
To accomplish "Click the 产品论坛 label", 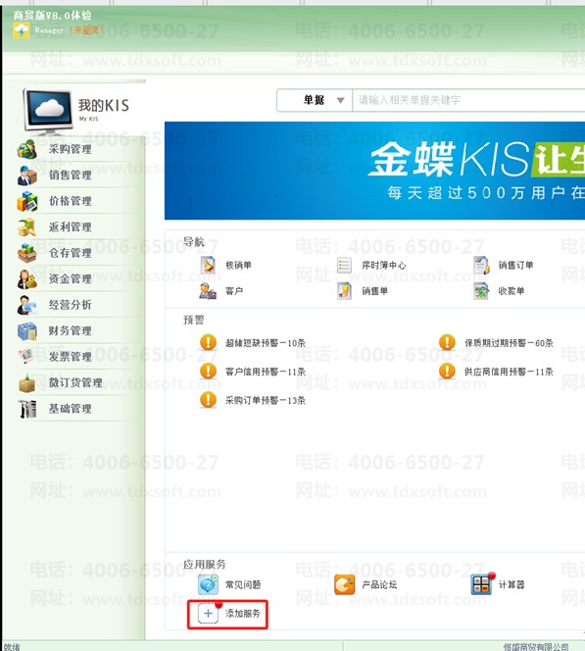I will click(x=379, y=584).
